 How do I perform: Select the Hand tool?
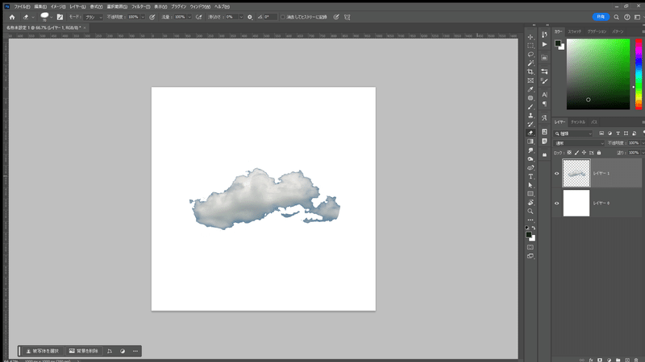(531, 203)
